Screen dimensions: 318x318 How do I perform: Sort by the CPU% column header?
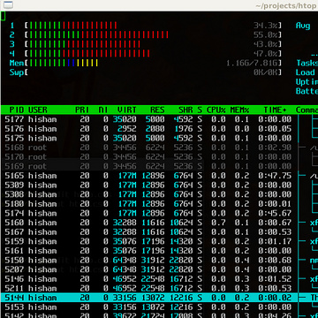coord(216,110)
